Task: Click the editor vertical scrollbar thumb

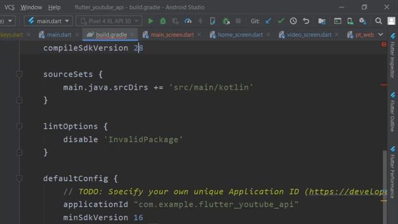Action: point(385,187)
